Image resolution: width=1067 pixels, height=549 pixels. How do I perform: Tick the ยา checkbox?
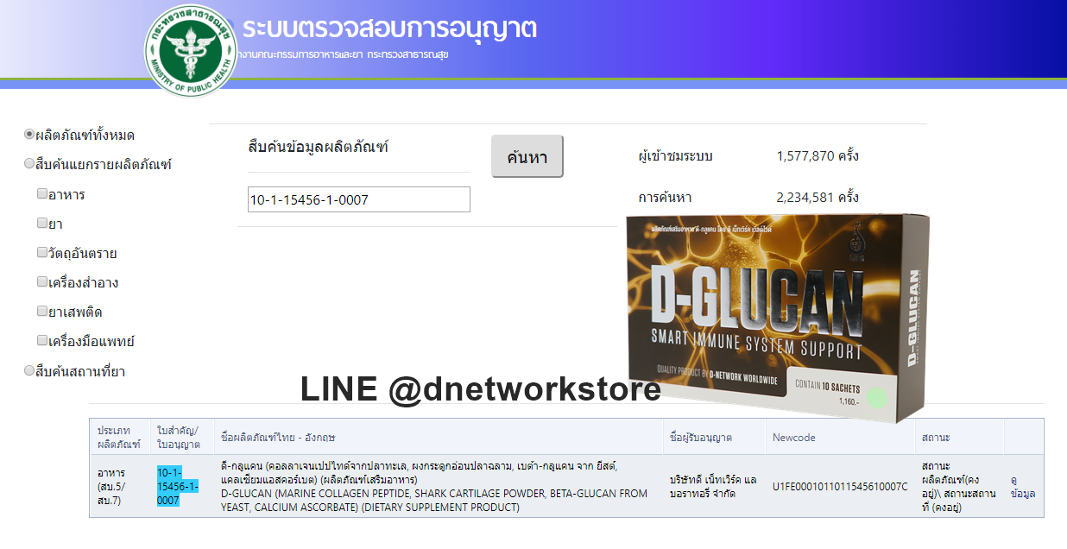[42, 224]
